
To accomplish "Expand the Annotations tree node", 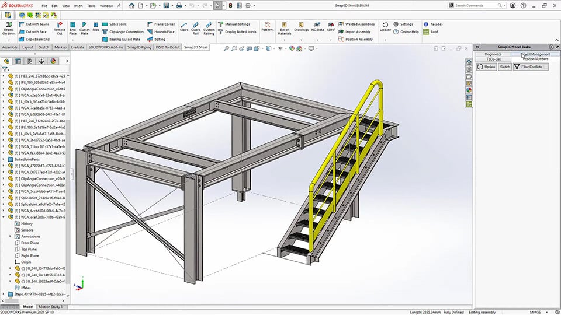I will point(10,236).
